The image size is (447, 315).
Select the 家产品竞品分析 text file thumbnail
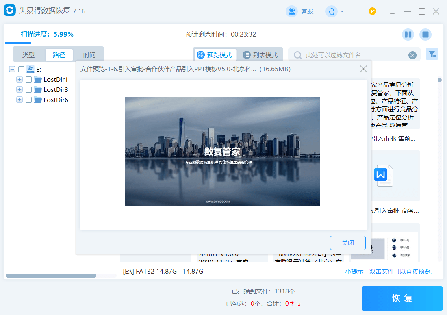(x=395, y=104)
